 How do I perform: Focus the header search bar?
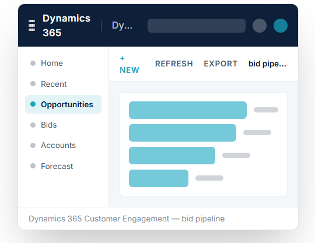pyautogui.click(x=197, y=26)
